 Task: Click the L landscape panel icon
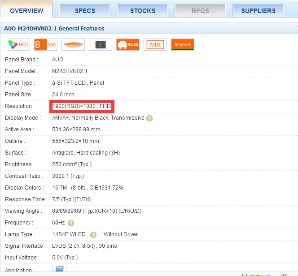pyautogui.click(x=101, y=44)
